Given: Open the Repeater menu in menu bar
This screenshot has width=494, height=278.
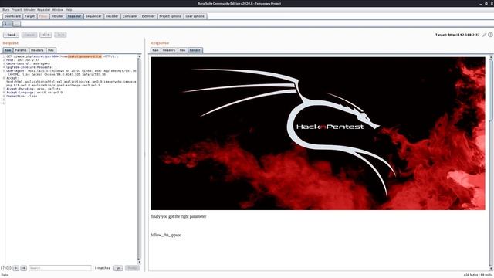Looking at the screenshot, I should (43, 10).
